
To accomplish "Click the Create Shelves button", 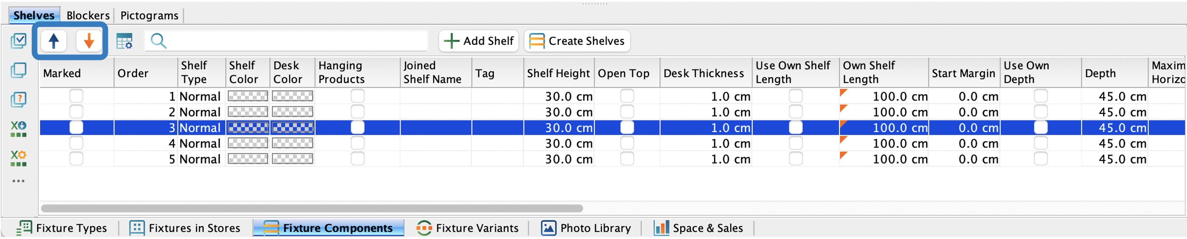I will [x=577, y=41].
